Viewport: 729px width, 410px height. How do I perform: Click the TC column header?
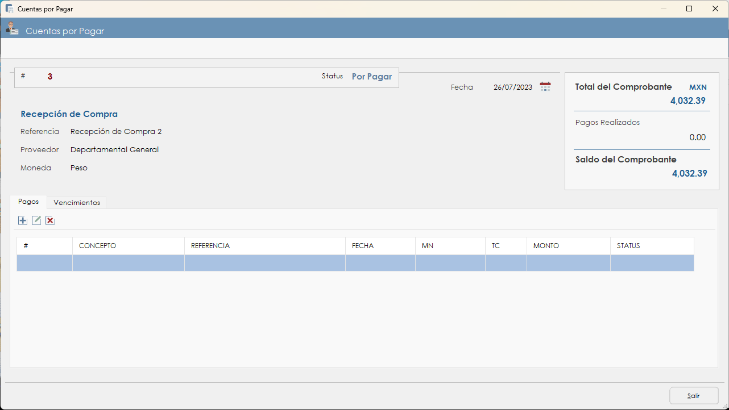506,246
